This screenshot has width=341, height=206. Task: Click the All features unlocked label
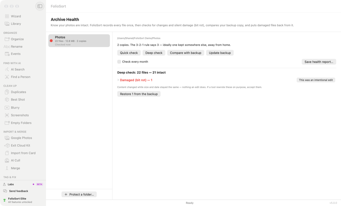point(20,202)
